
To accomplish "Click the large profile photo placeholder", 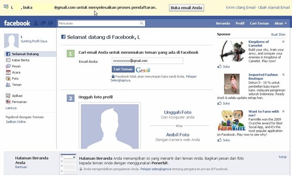I will click(109, 126).
